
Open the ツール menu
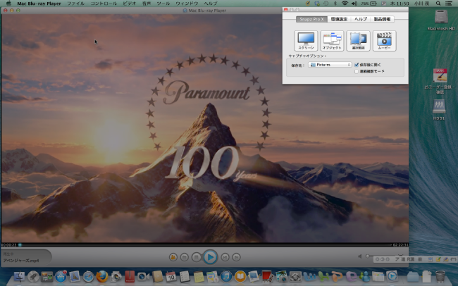tap(163, 4)
